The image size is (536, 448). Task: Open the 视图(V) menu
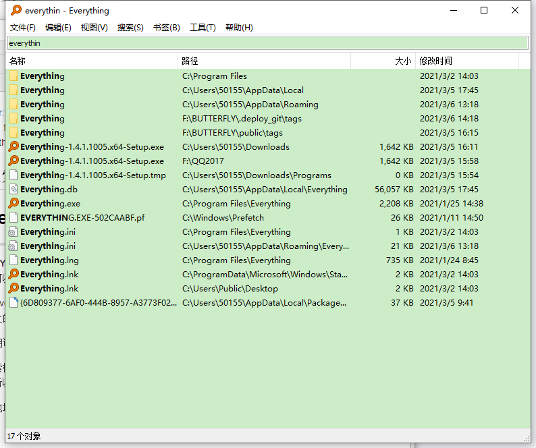tap(95, 28)
